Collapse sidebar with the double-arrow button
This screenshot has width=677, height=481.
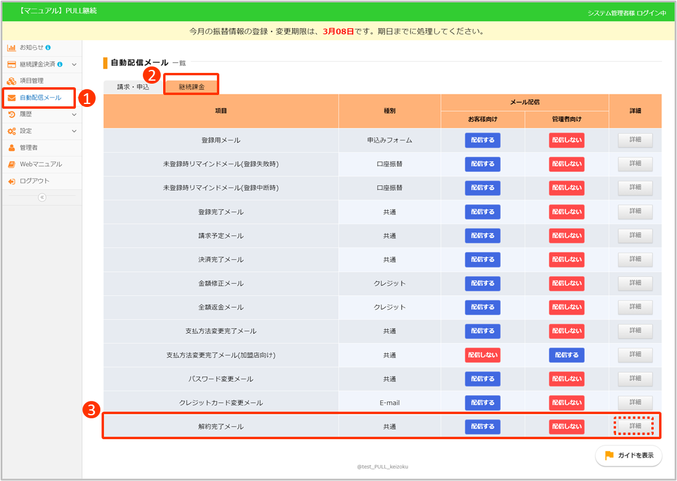point(42,198)
